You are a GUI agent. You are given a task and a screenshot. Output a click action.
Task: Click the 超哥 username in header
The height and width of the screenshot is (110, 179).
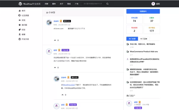pyautogui.click(x=158, y=4)
